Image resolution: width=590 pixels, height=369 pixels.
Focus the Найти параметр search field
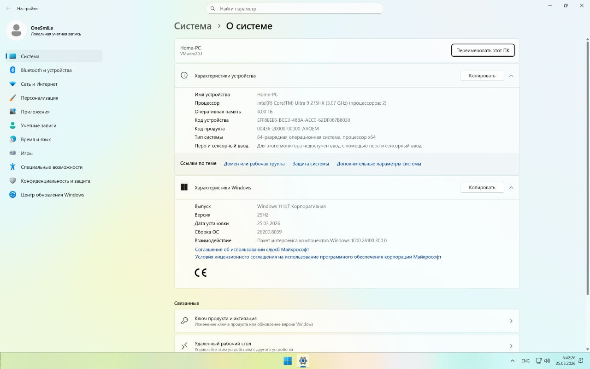coord(295,9)
